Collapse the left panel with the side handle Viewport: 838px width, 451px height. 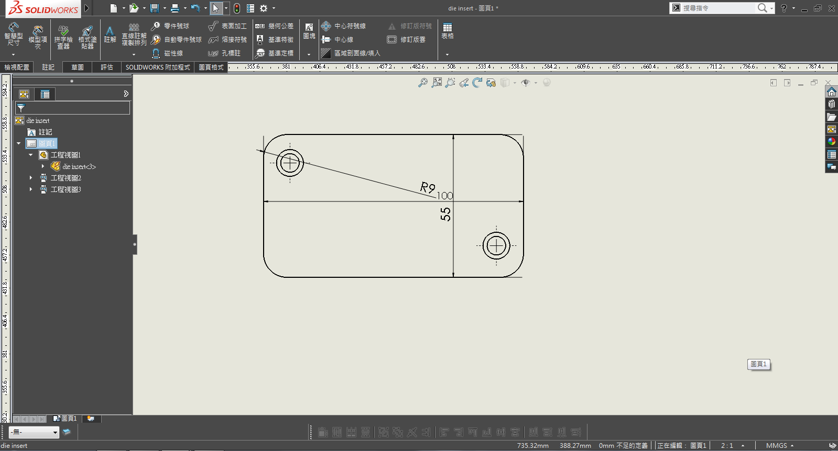[x=135, y=244]
